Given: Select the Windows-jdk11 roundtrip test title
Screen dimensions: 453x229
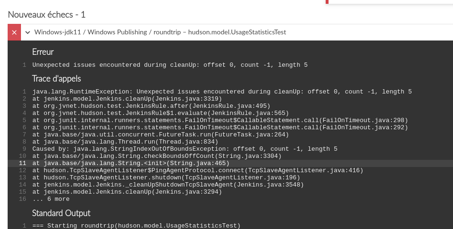Looking at the screenshot, I should 160,32.
